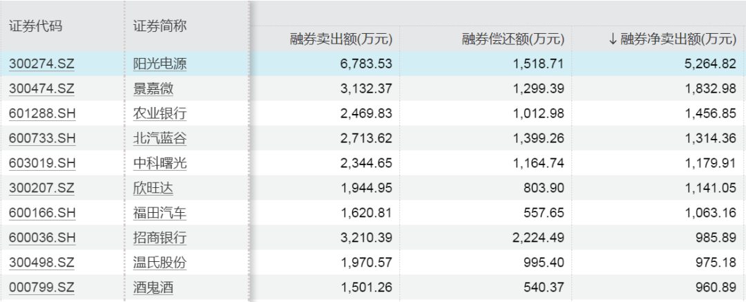The height and width of the screenshot is (302, 746).
Task: Click the 证券代码 column header
Action: coord(35,26)
